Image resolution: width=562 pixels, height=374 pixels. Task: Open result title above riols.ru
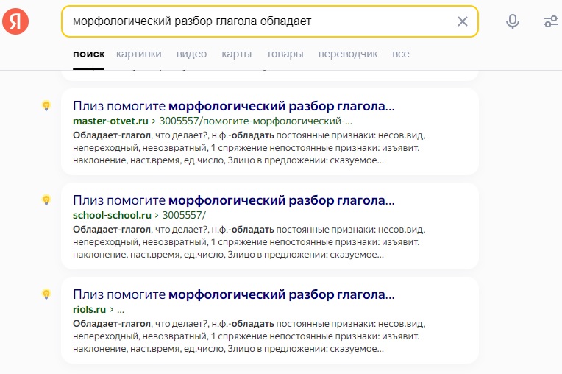pyautogui.click(x=234, y=294)
